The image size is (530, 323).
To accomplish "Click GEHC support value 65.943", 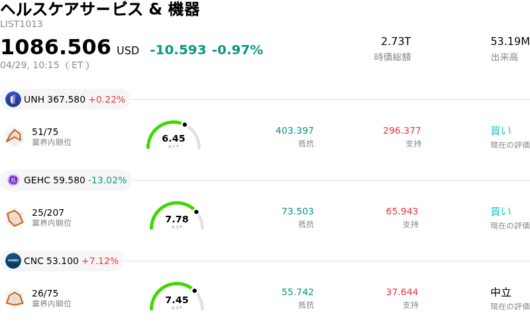I will click(401, 211).
